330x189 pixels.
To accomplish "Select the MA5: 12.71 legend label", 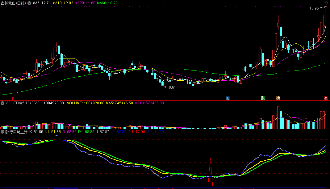I will pos(41,3).
